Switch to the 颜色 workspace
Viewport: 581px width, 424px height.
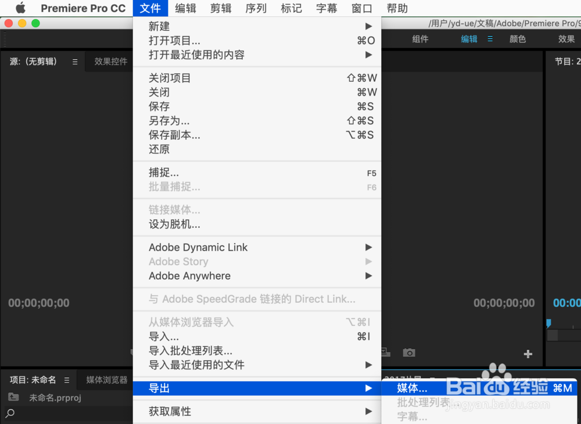pos(517,39)
